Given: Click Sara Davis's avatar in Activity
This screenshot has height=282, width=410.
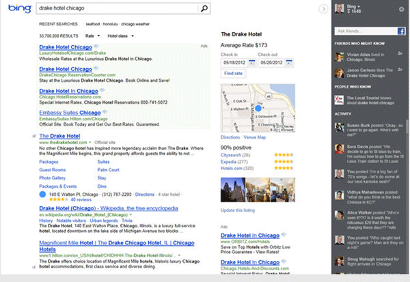Looking at the screenshot, I should (x=340, y=149).
